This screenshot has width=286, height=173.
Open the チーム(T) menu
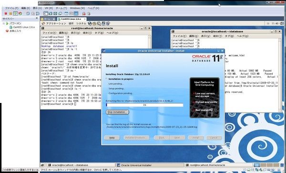[61, 8]
